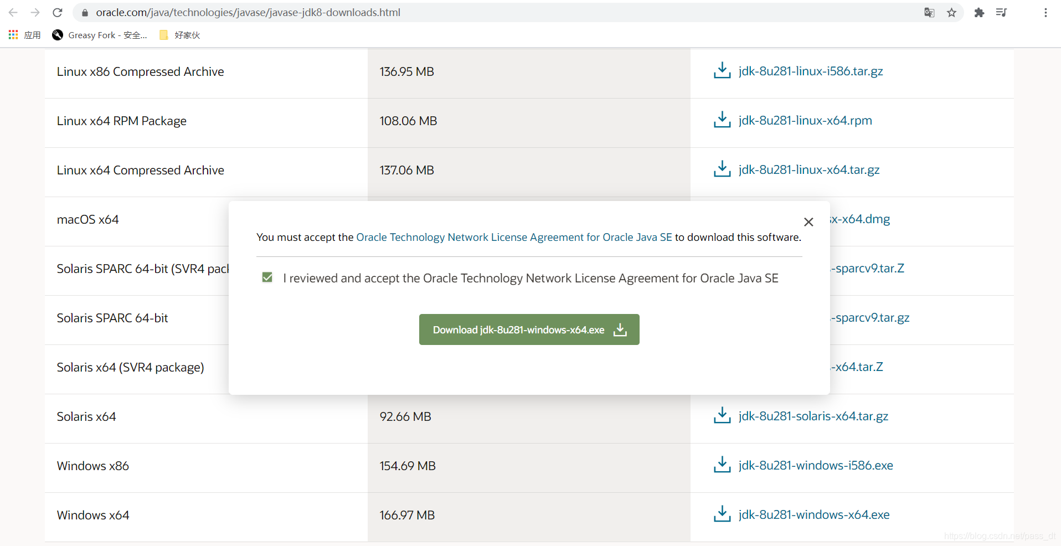Click the address bar URL
Screen dimensions: 1061x546
click(248, 12)
